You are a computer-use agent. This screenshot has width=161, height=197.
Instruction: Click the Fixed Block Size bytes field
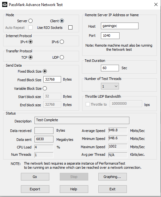click(x=52, y=79)
